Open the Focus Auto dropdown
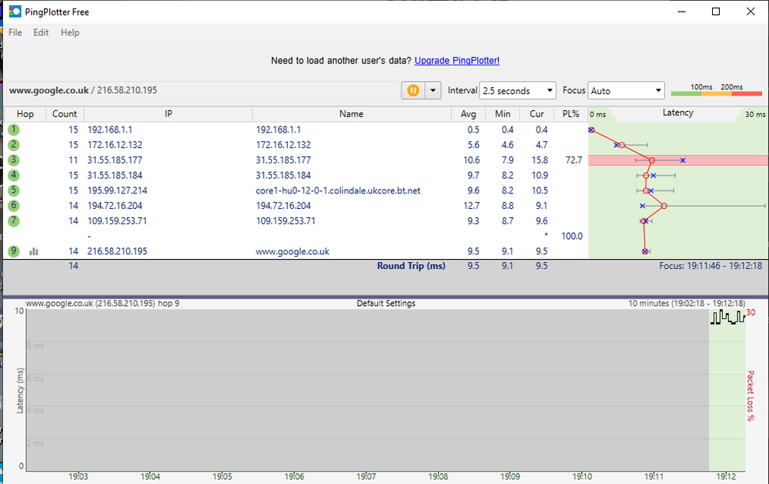 pyautogui.click(x=625, y=90)
